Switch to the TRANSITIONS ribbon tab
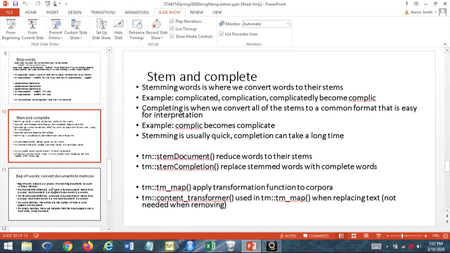Viewport: 450px width, 253px height. tap(103, 12)
